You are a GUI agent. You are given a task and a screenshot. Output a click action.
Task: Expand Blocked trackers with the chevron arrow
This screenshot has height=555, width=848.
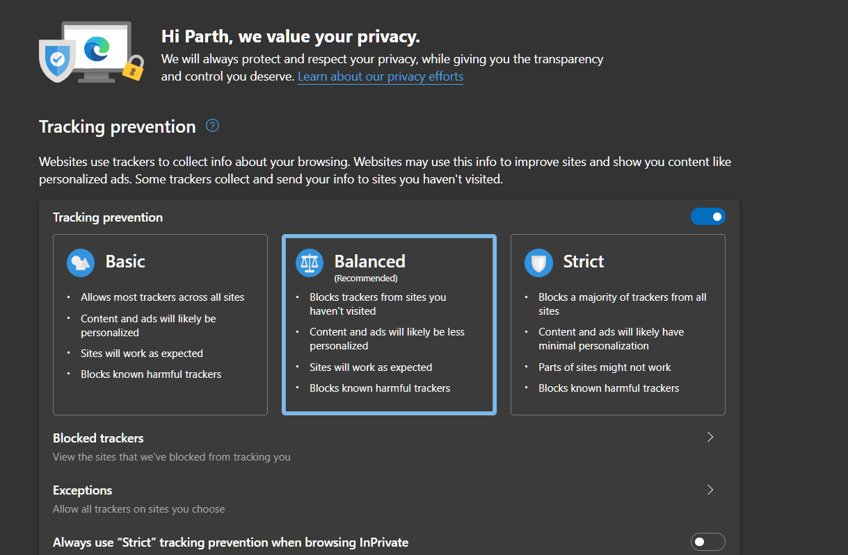click(x=710, y=438)
